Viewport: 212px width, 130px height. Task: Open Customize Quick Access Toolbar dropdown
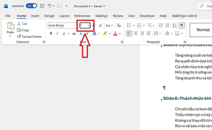tap(66, 6)
